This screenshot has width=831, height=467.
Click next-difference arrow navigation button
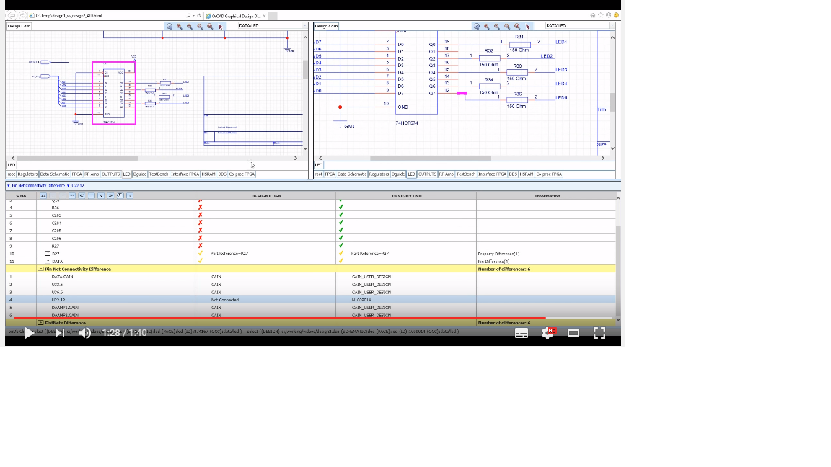point(101,196)
